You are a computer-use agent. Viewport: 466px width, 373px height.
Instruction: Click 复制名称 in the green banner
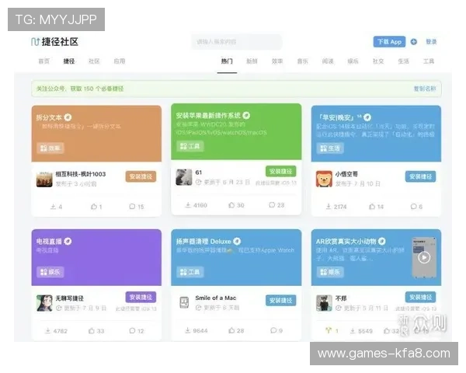(425, 89)
